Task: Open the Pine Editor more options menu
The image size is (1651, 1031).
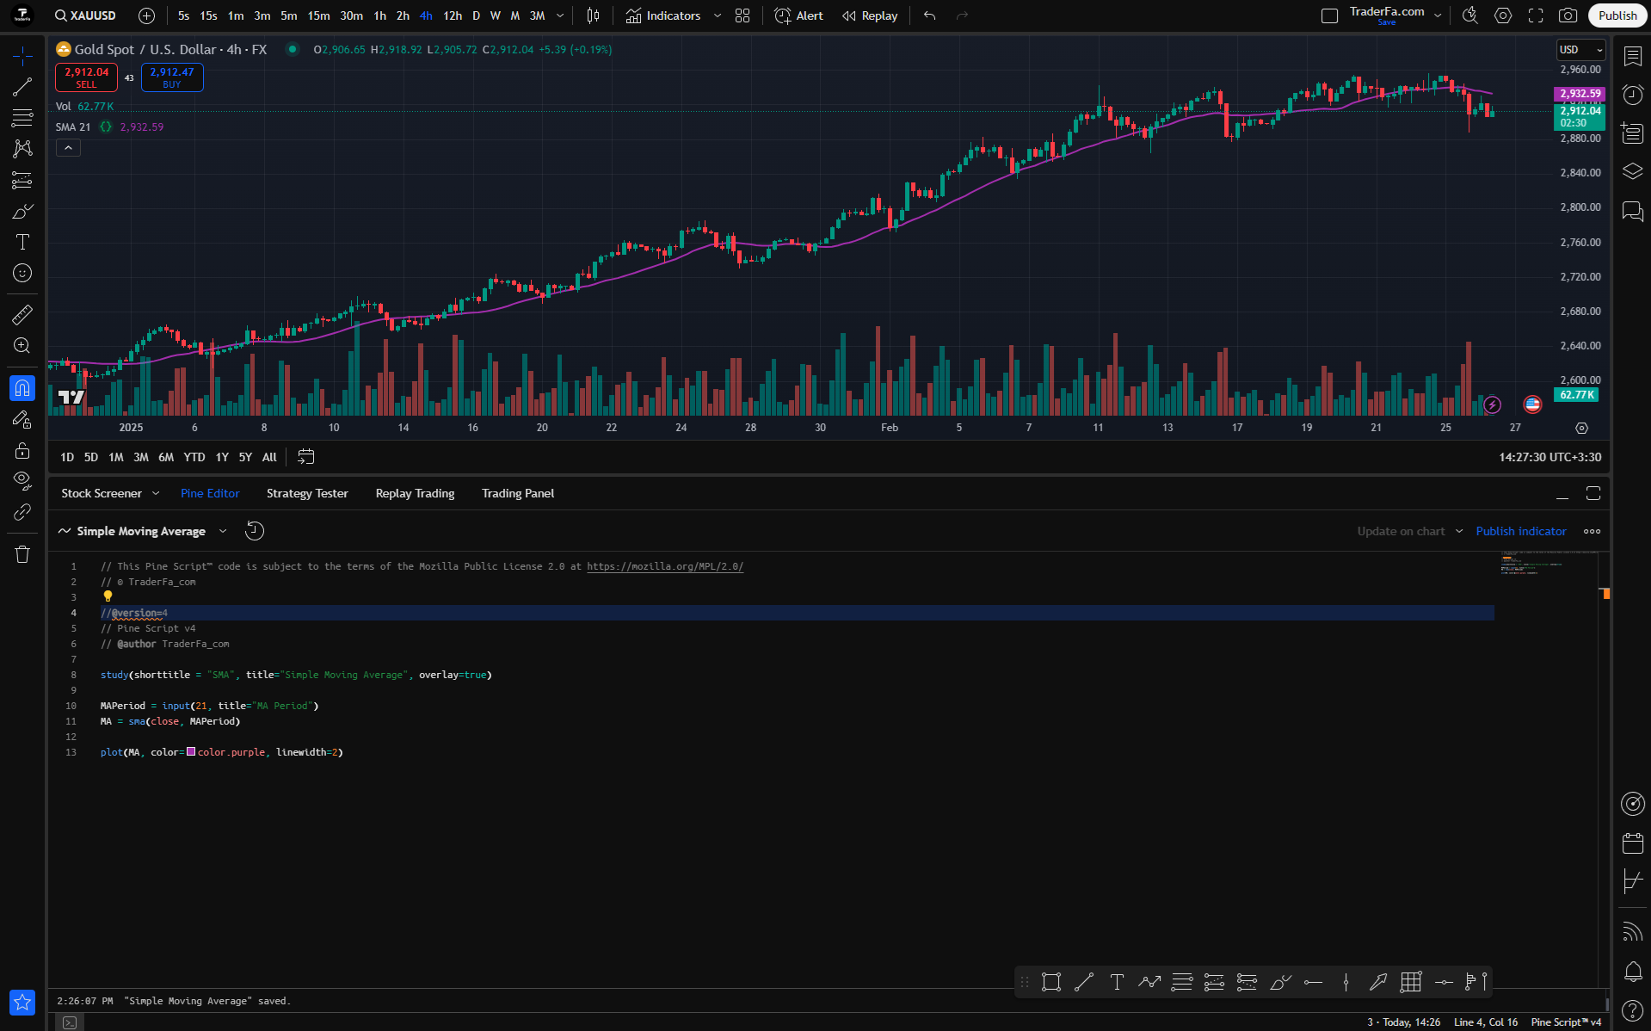Action: [1592, 531]
